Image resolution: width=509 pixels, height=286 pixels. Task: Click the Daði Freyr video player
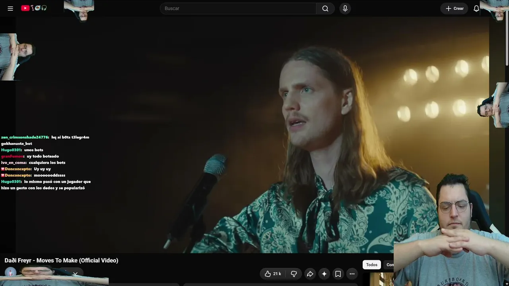pyautogui.click(x=253, y=135)
